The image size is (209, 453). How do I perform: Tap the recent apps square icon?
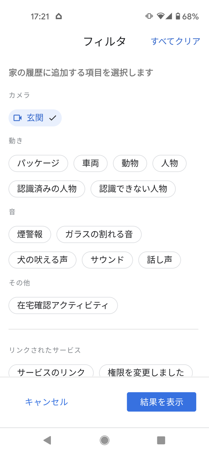pos(161,440)
